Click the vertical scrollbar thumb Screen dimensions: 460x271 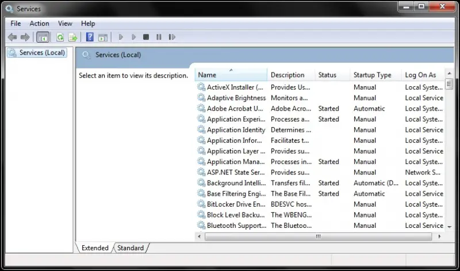pos(449,84)
